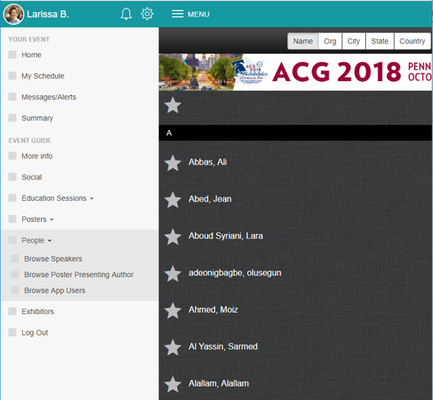The height and width of the screenshot is (400, 433).
Task: Click the Browse Speakers square icon
Action: coord(15,258)
